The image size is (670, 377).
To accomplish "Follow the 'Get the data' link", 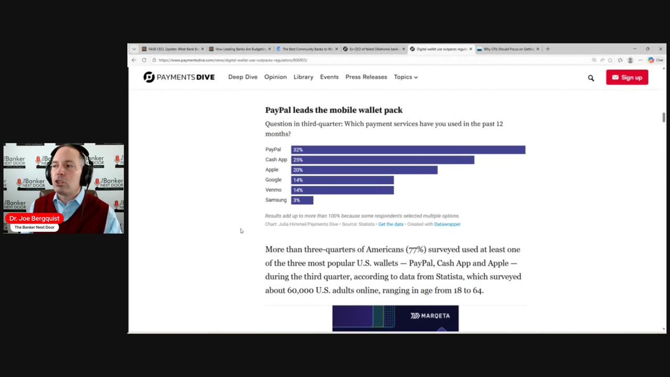I will [390, 224].
